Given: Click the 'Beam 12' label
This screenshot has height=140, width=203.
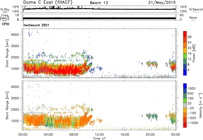Looking at the screenshot, I should pos(99,3).
